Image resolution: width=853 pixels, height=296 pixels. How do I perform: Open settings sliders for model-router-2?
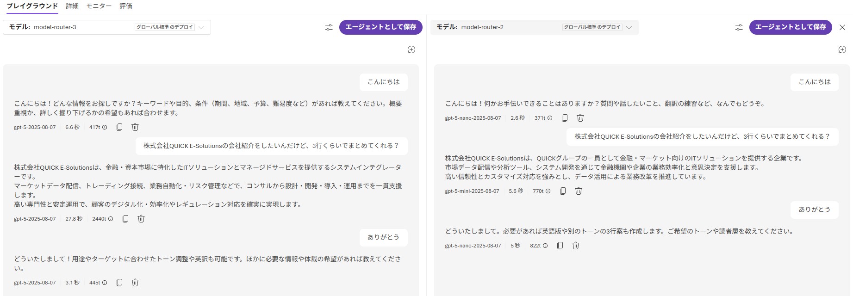pos(739,27)
